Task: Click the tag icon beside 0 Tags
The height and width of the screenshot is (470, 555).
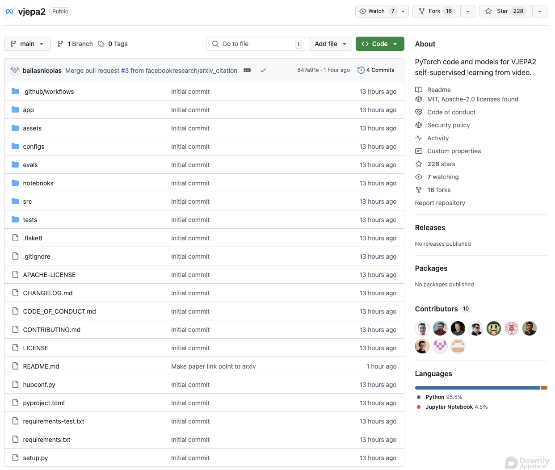Action: pos(101,44)
